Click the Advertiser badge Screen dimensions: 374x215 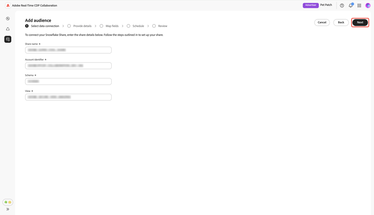click(x=311, y=5)
